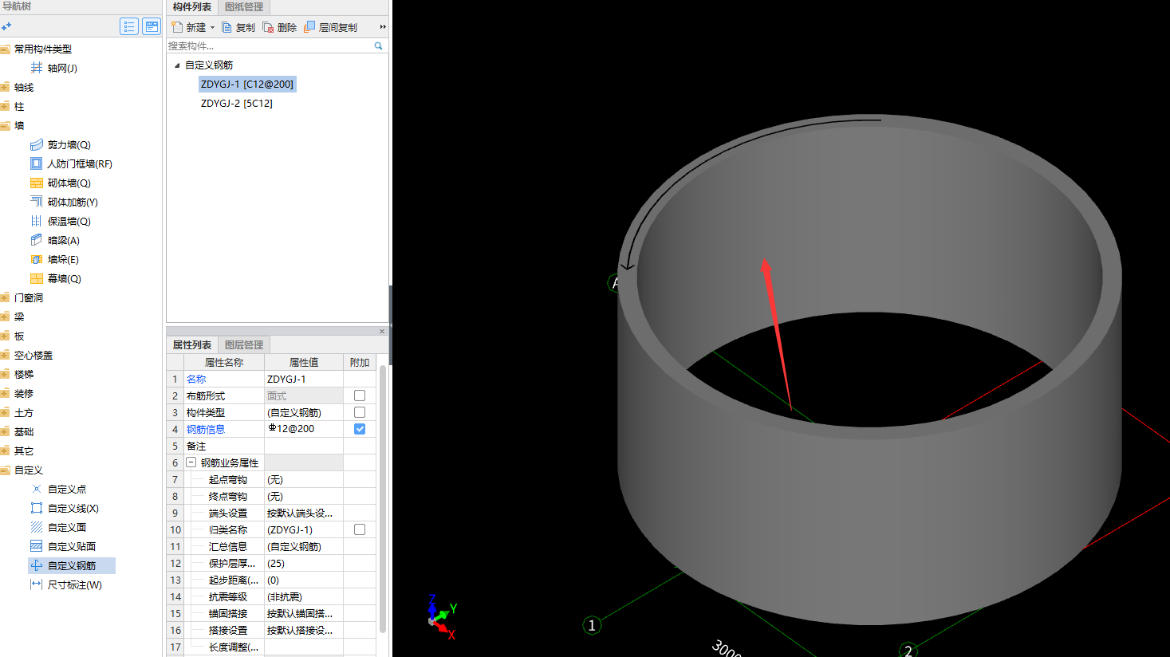Expand the 装修 folder
Screen dimensions: 1170x657
pyautogui.click(x=5, y=393)
